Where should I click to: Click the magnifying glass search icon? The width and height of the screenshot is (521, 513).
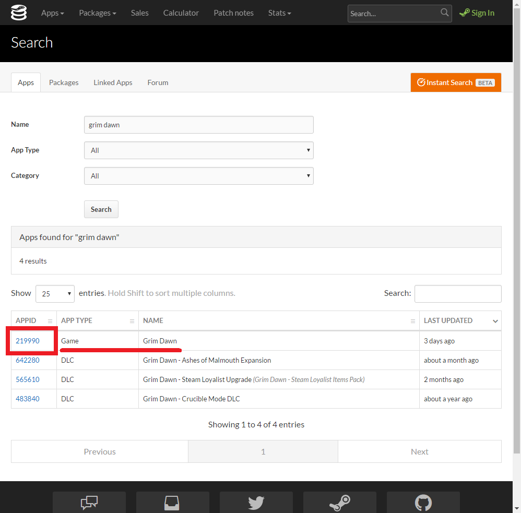[x=444, y=13]
